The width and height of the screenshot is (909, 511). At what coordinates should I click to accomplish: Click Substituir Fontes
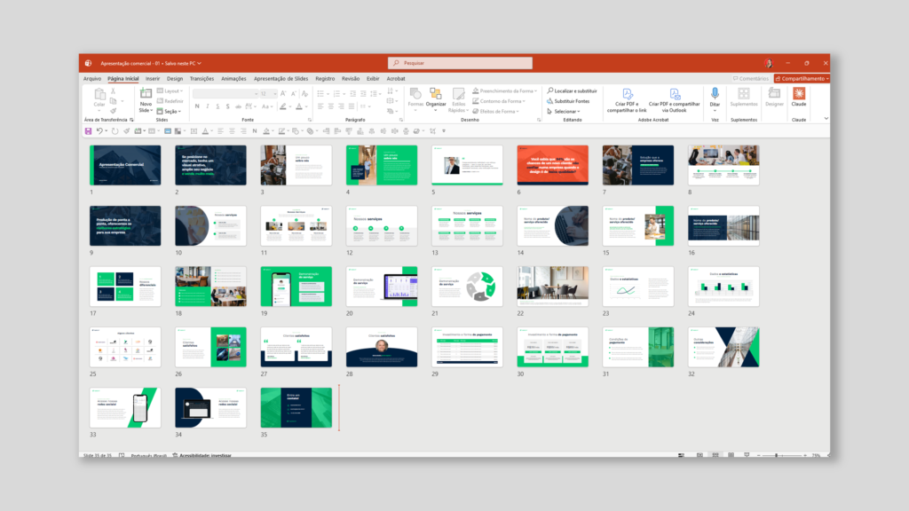(568, 101)
